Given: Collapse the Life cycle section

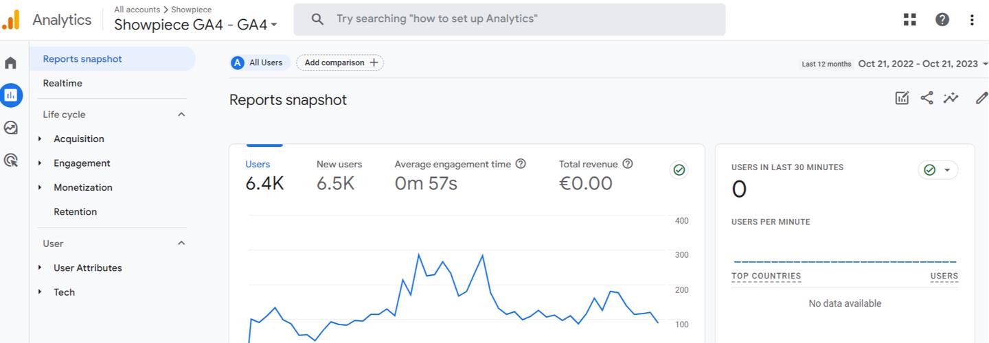Looking at the screenshot, I should point(181,115).
